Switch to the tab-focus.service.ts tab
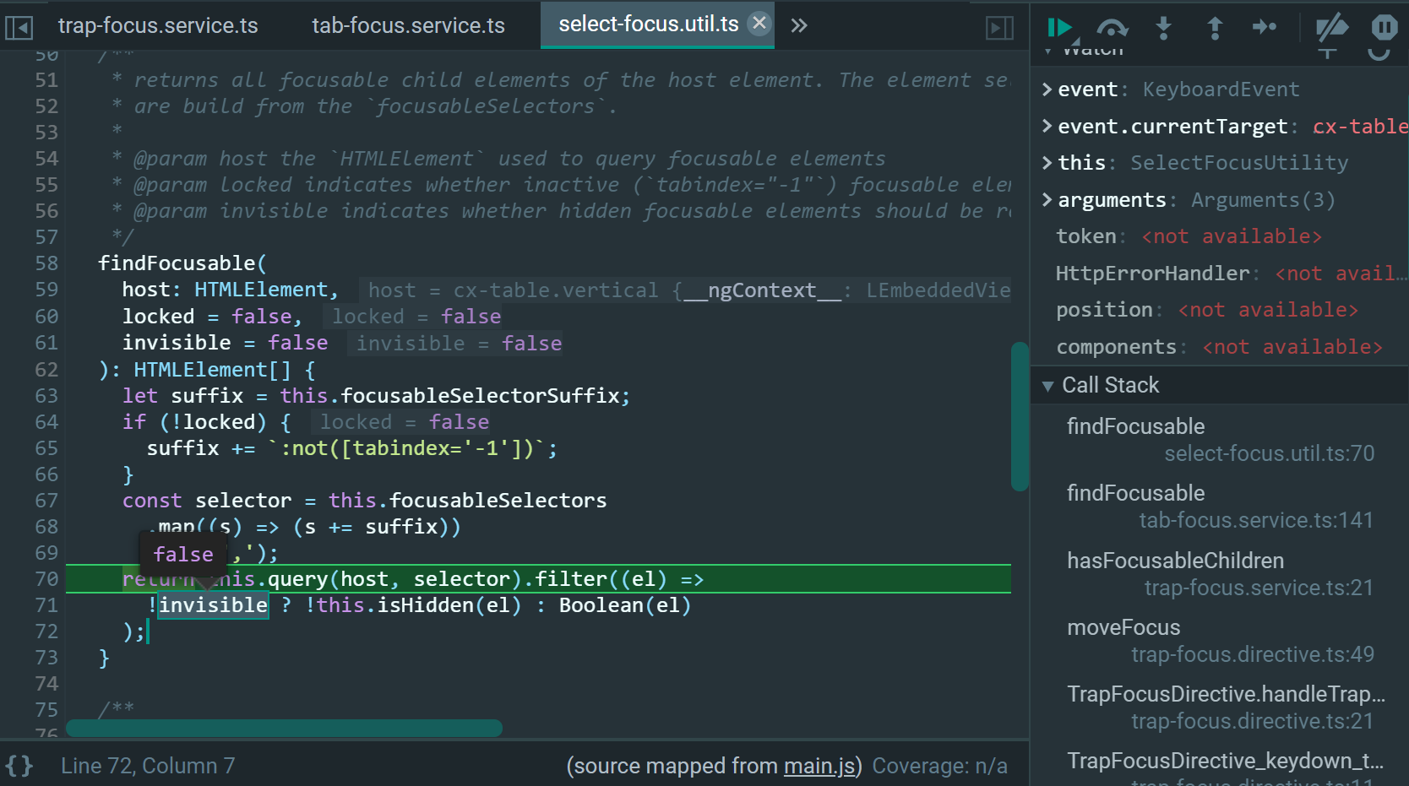1409x786 pixels. (x=408, y=25)
